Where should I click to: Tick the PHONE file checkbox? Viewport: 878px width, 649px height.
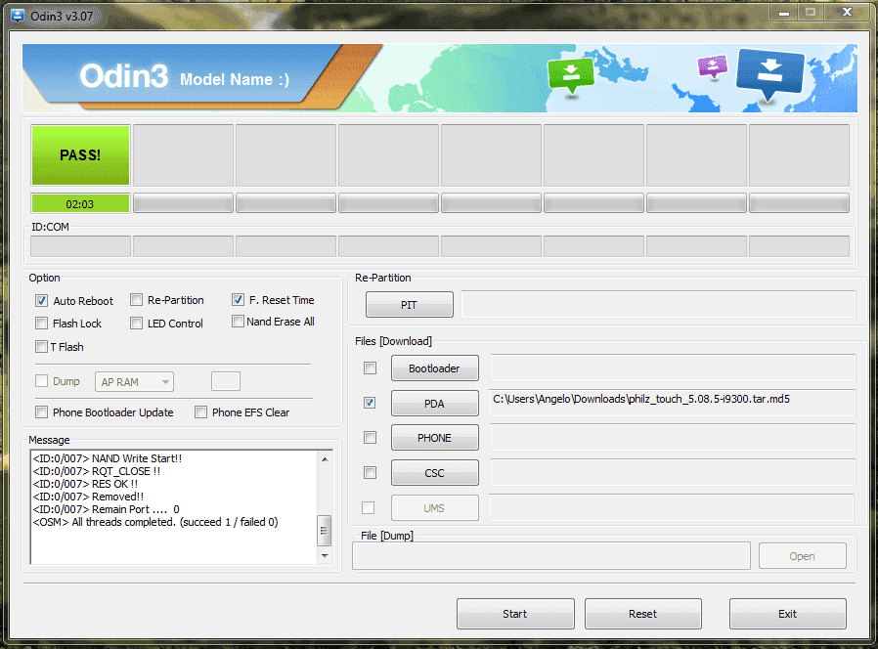[371, 437]
